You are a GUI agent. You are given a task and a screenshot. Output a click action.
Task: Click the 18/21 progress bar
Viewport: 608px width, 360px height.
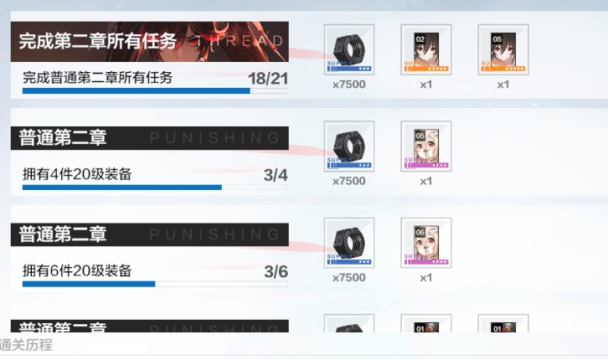coord(155,91)
